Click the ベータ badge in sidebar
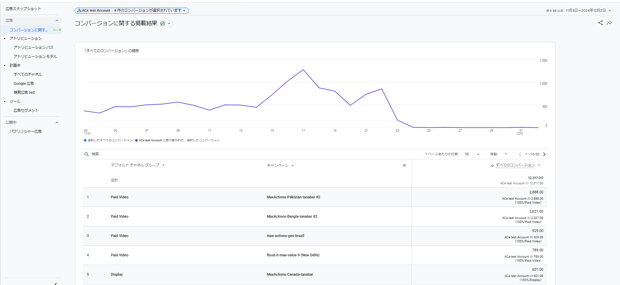The height and width of the screenshot is (285, 620). coord(57,30)
